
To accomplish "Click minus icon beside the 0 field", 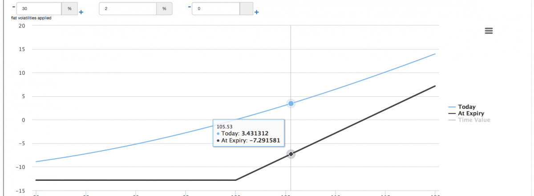I will [x=190, y=7].
